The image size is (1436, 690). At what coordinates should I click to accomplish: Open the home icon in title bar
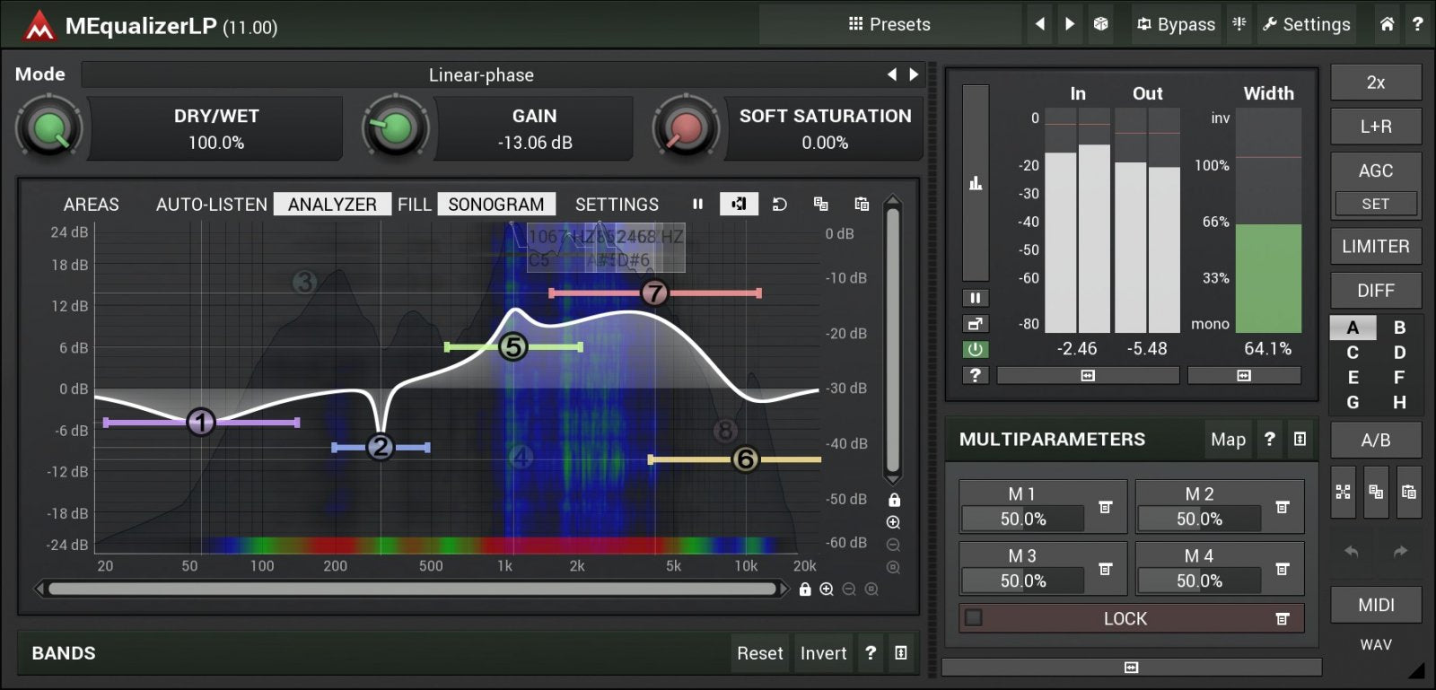coord(1387,24)
